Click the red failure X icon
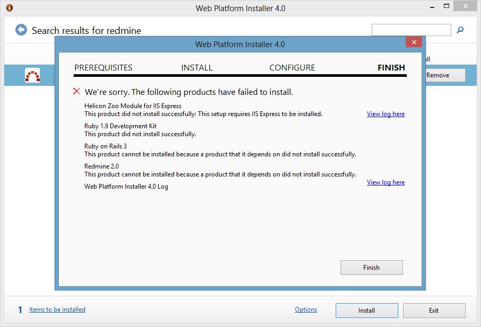The width and height of the screenshot is (481, 327). tap(77, 91)
